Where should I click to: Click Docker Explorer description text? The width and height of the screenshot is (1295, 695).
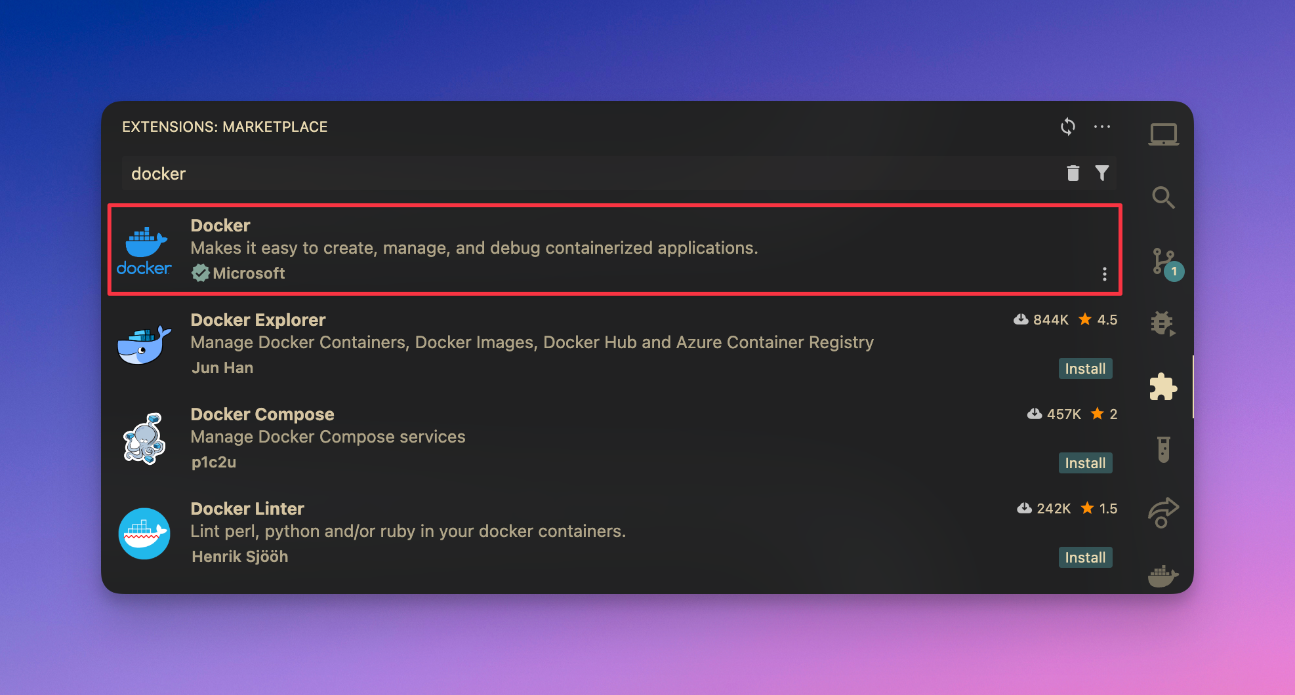pyautogui.click(x=532, y=342)
